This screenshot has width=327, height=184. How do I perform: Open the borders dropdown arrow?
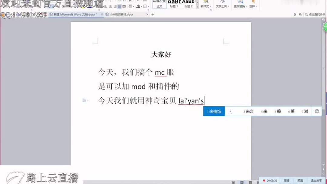pyautogui.click(x=148, y=6)
